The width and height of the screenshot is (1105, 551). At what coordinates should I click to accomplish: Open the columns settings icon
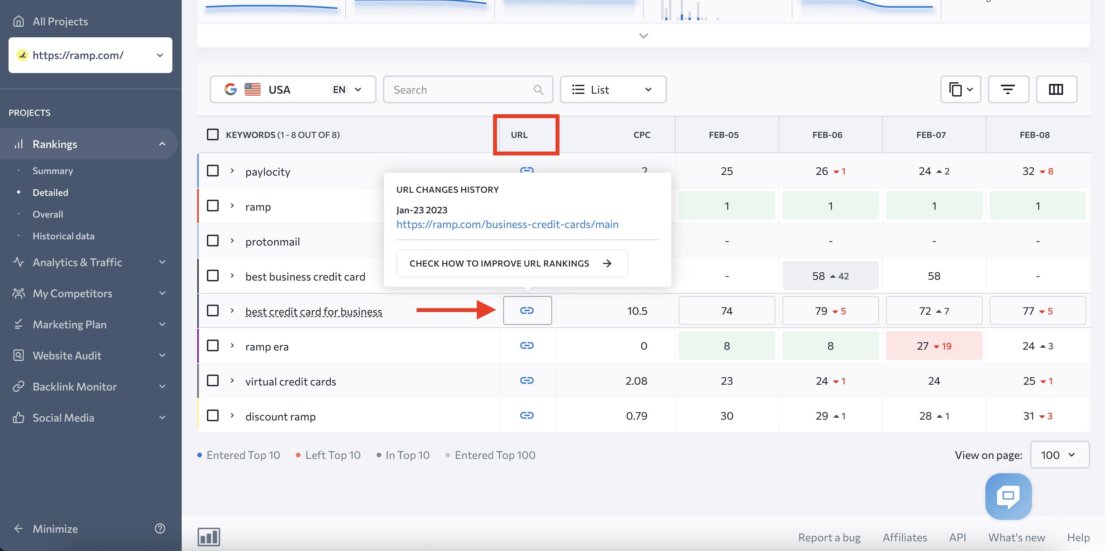point(1056,89)
